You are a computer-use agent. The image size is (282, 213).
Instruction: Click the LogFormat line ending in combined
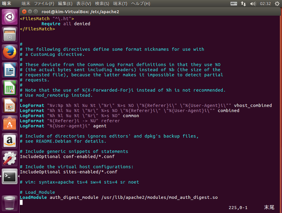point(130,110)
